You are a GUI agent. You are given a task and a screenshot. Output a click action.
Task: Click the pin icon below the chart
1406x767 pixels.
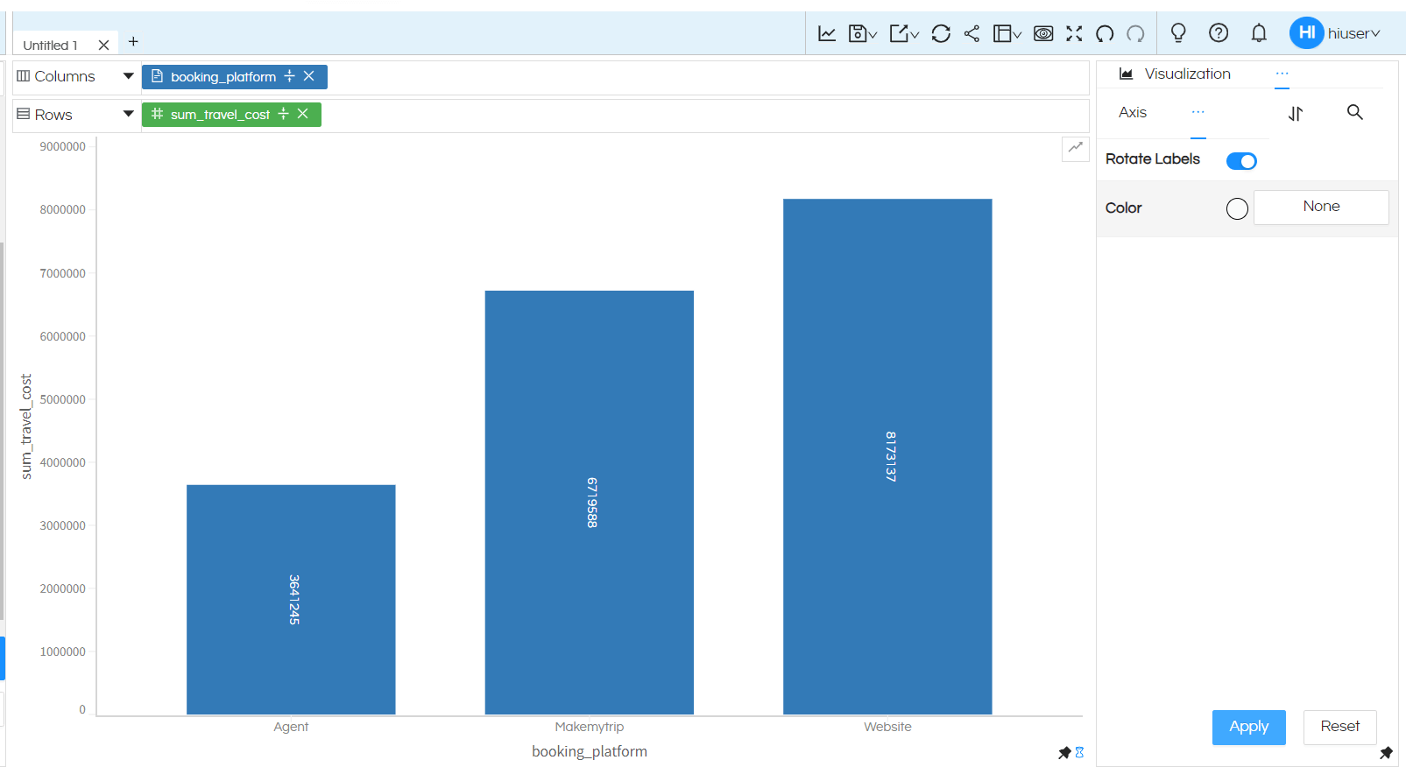pos(1064,753)
